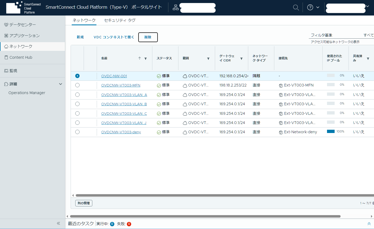Open the OVDCNW-VT003-VLAN_J network link
Viewport: 374px width, 229px height.
124,123
